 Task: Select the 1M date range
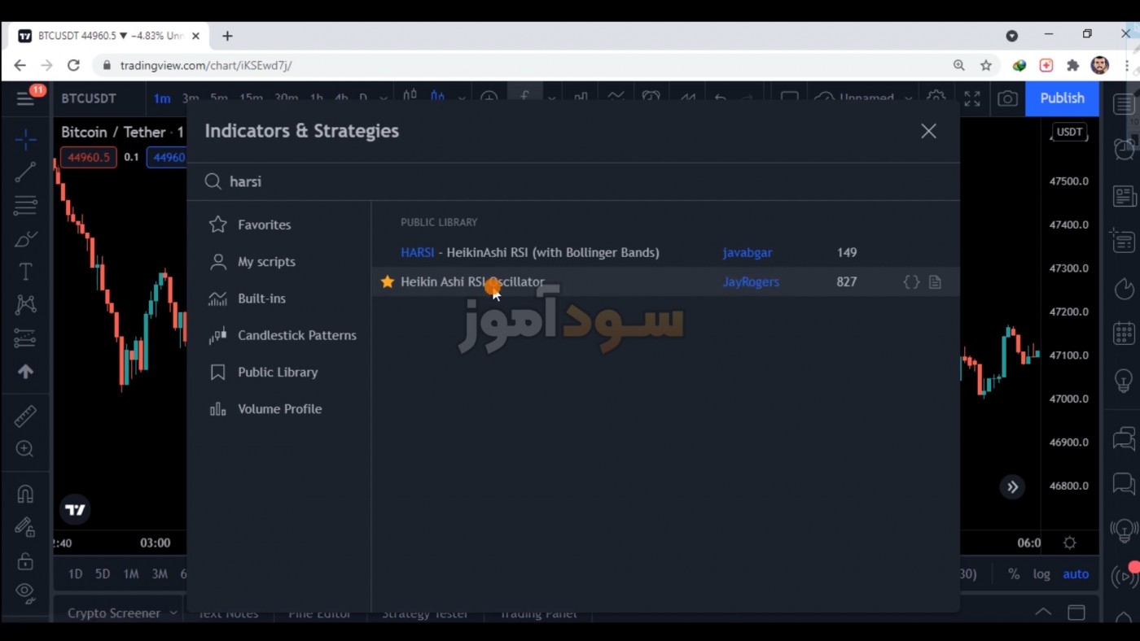tap(131, 574)
